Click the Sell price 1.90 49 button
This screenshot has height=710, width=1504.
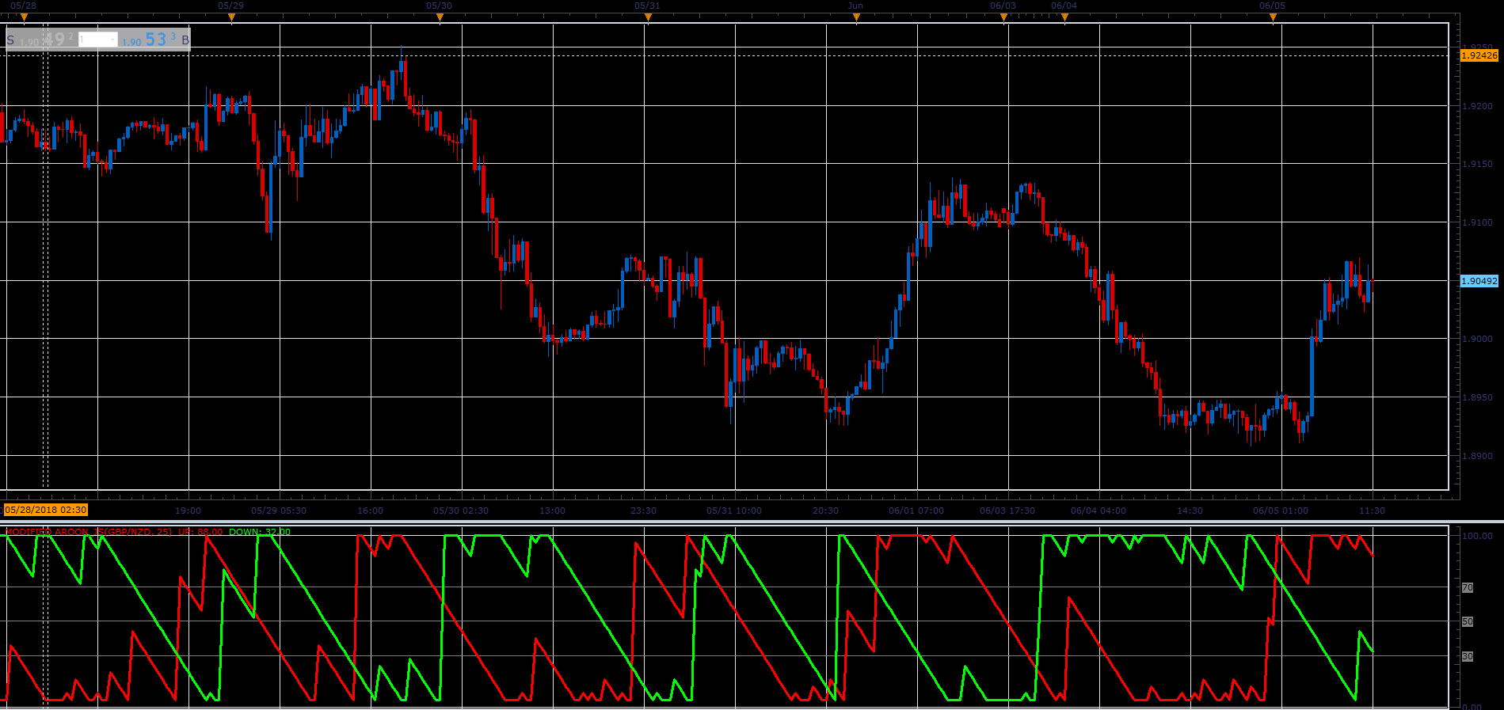click(42, 40)
